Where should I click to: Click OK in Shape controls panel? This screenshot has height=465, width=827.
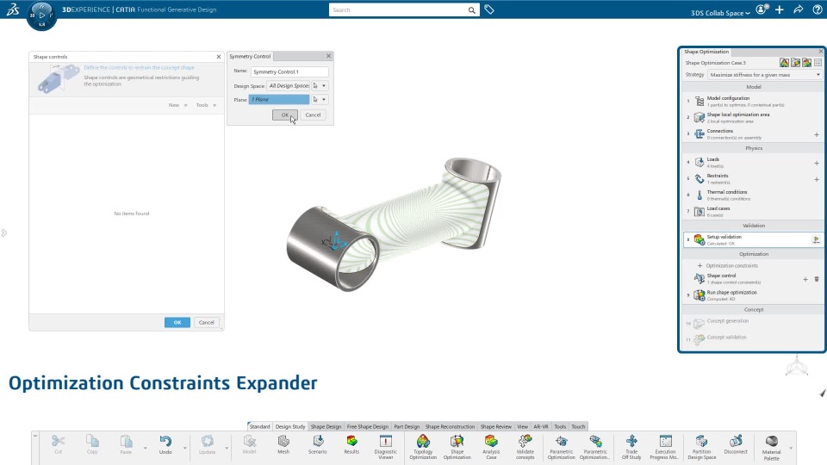point(177,322)
